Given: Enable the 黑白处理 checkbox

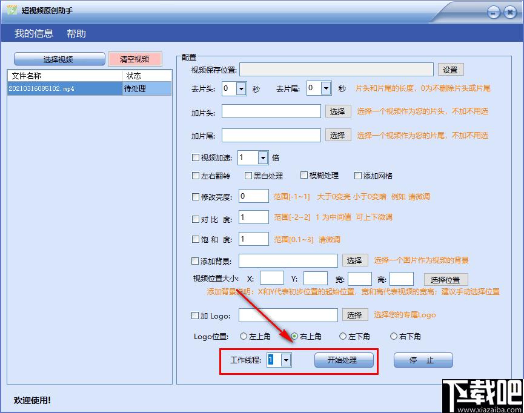Looking at the screenshot, I should (x=248, y=176).
